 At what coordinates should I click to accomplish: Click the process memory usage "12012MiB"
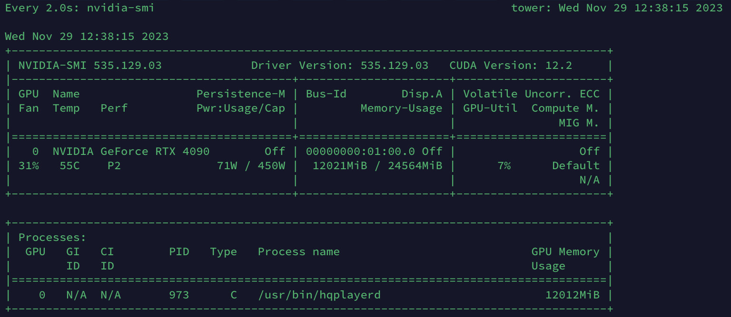[573, 295]
